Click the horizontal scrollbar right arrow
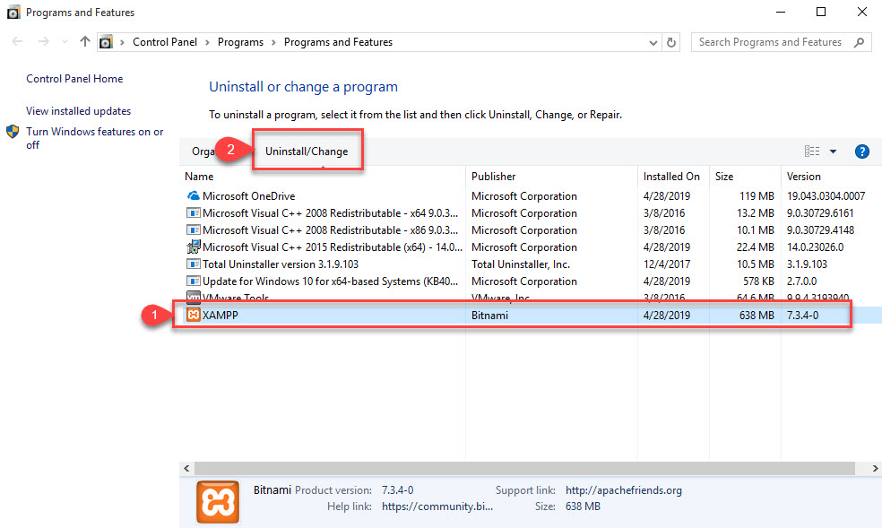The image size is (882, 528). 875,468
